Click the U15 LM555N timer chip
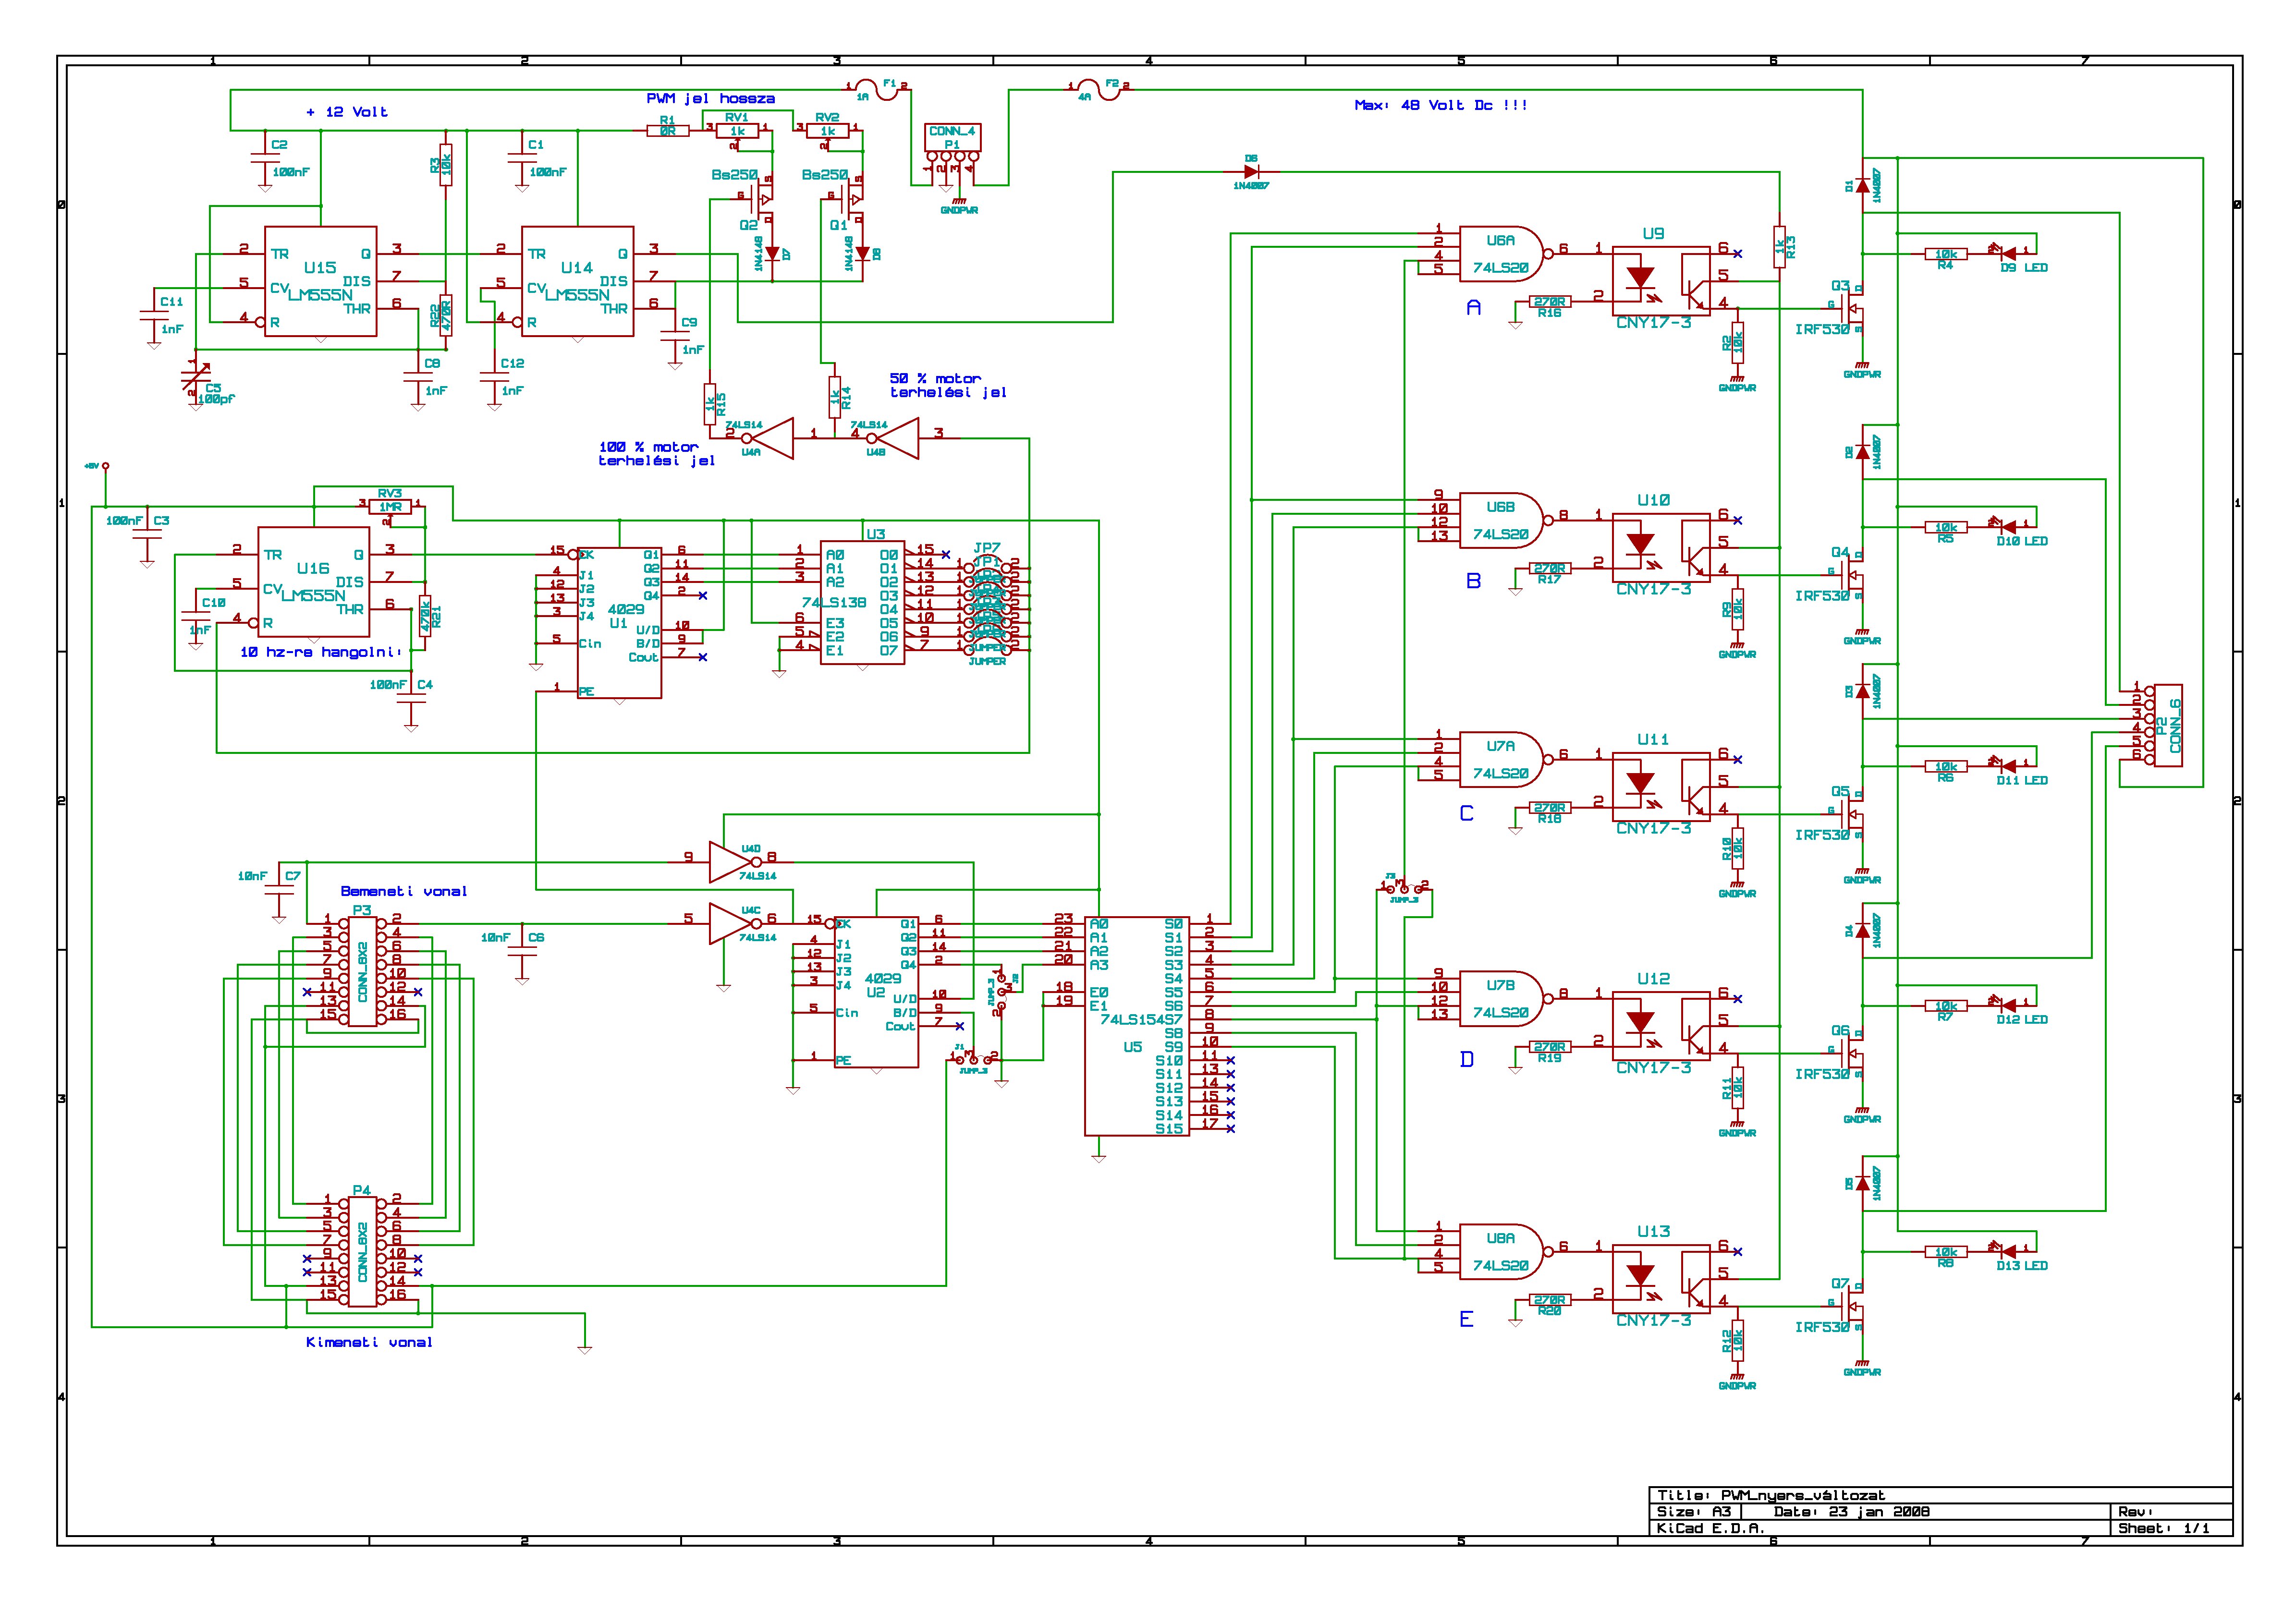This screenshot has width=2296, height=1599. click(320, 281)
